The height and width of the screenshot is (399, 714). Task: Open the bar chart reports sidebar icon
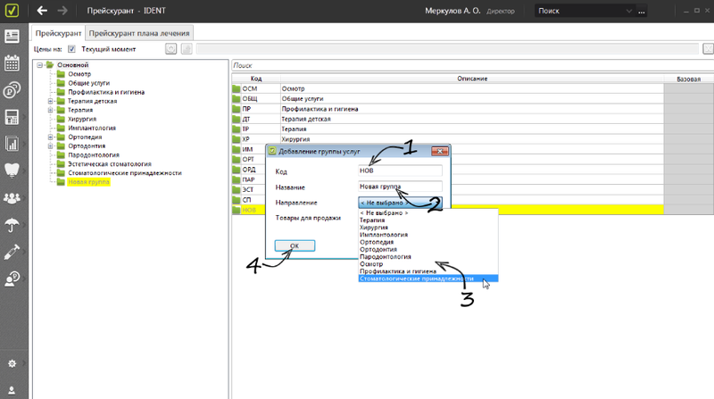click(12, 144)
